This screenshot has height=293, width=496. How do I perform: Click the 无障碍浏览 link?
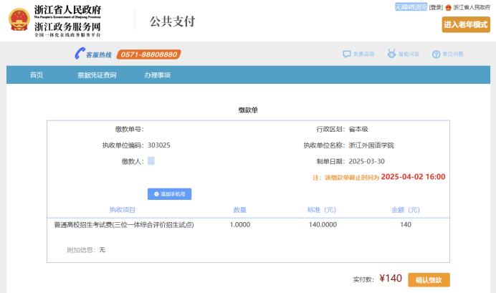click(411, 6)
